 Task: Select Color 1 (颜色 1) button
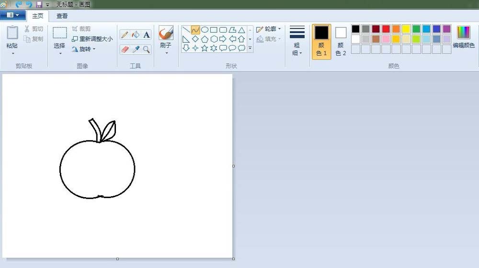321,42
